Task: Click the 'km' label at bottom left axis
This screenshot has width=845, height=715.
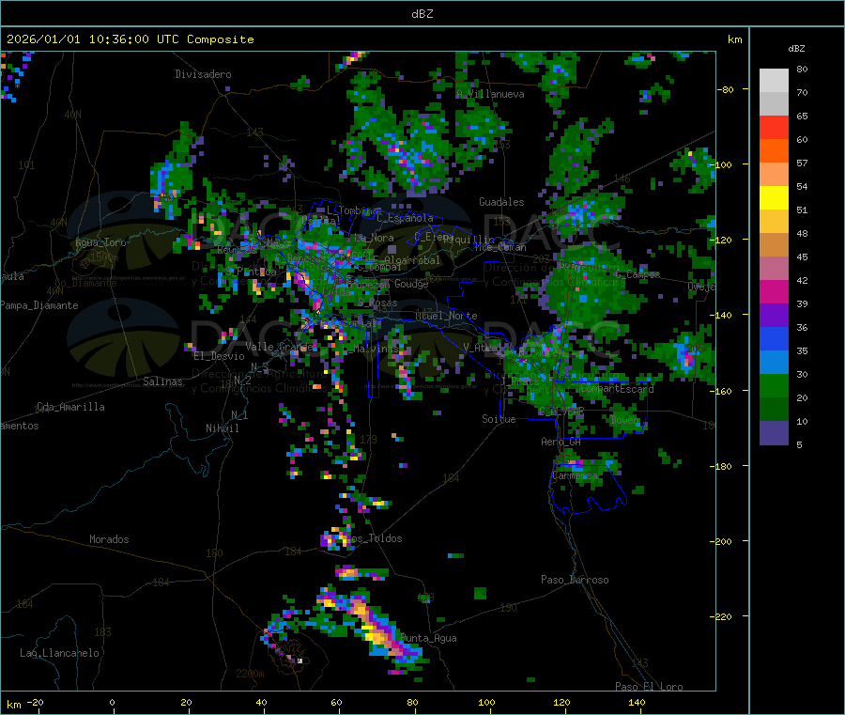Action: [x=13, y=705]
